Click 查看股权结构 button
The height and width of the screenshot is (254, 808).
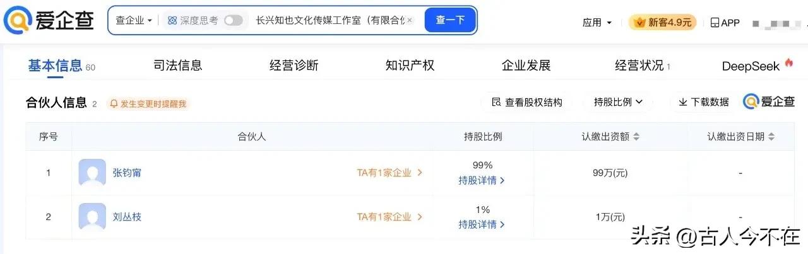coord(526,102)
